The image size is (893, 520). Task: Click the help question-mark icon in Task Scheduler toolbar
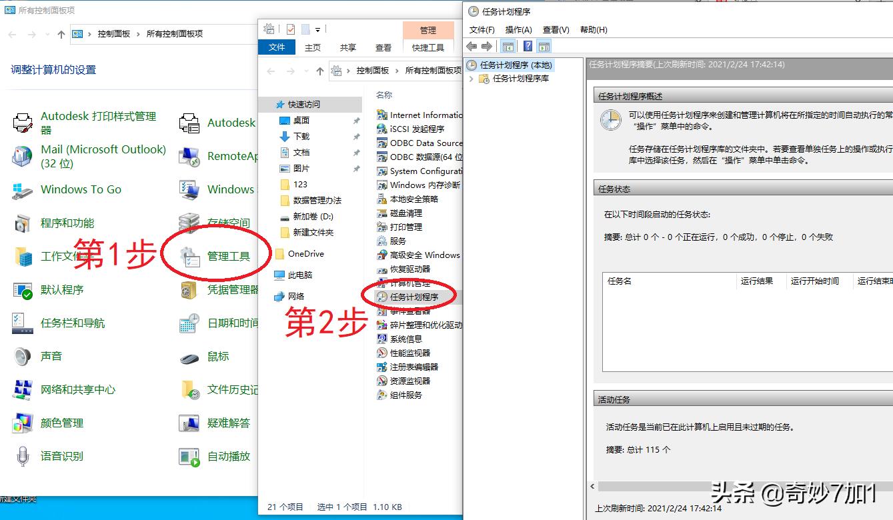click(527, 45)
